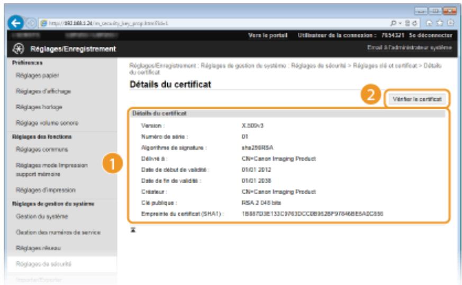This screenshot has width=462, height=285.
Task: Click the Préférences sidebar section heading
Action: pos(27,63)
